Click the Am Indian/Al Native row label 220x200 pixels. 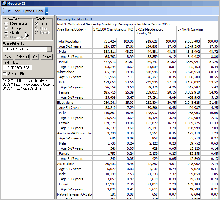(74, 133)
